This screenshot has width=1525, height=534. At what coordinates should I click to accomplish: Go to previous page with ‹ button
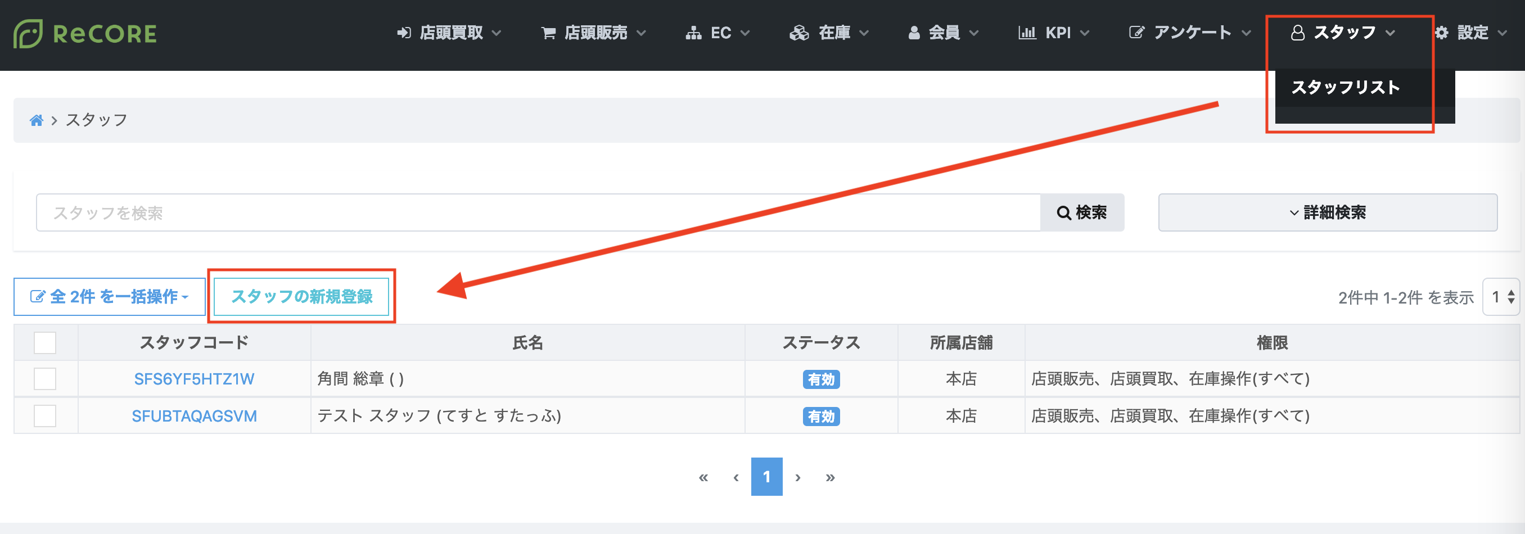[x=736, y=477]
